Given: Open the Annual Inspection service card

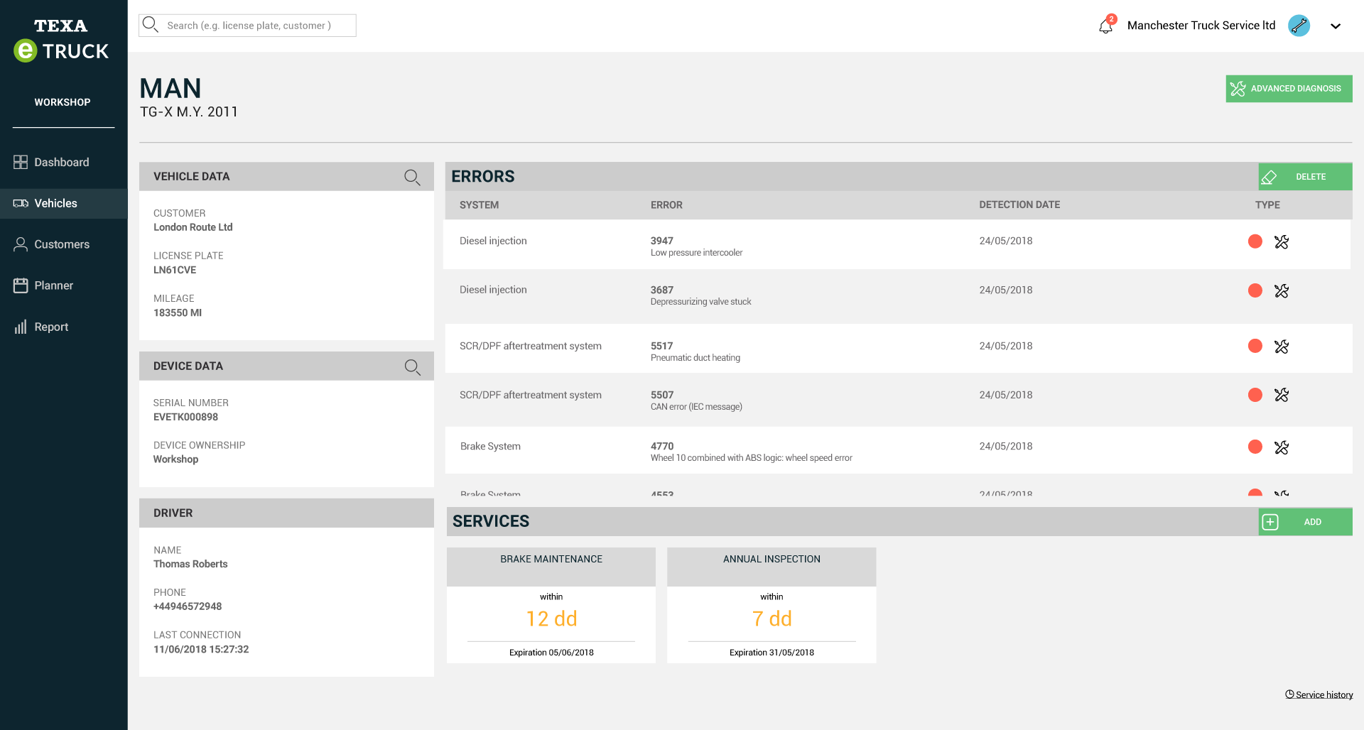Looking at the screenshot, I should click(772, 605).
